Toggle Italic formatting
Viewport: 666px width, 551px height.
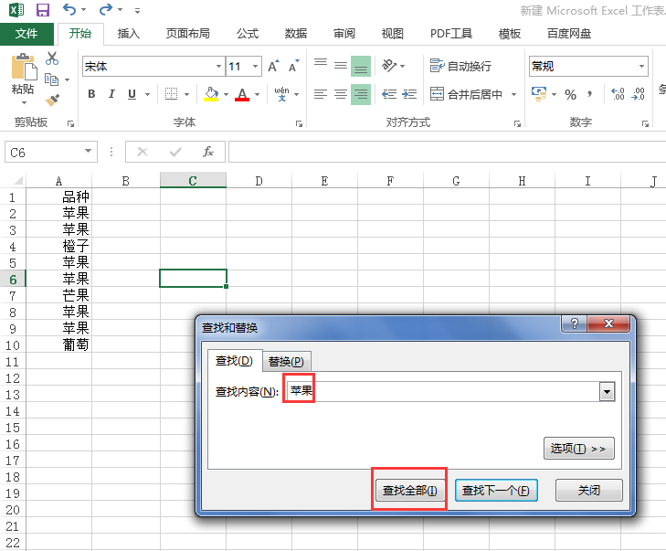(x=111, y=94)
